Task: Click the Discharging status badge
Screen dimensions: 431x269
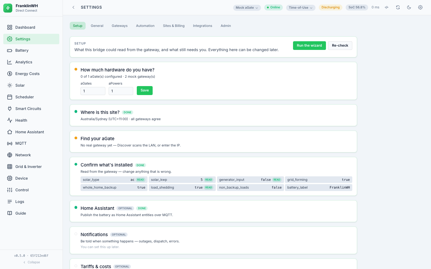Action: 330,7
